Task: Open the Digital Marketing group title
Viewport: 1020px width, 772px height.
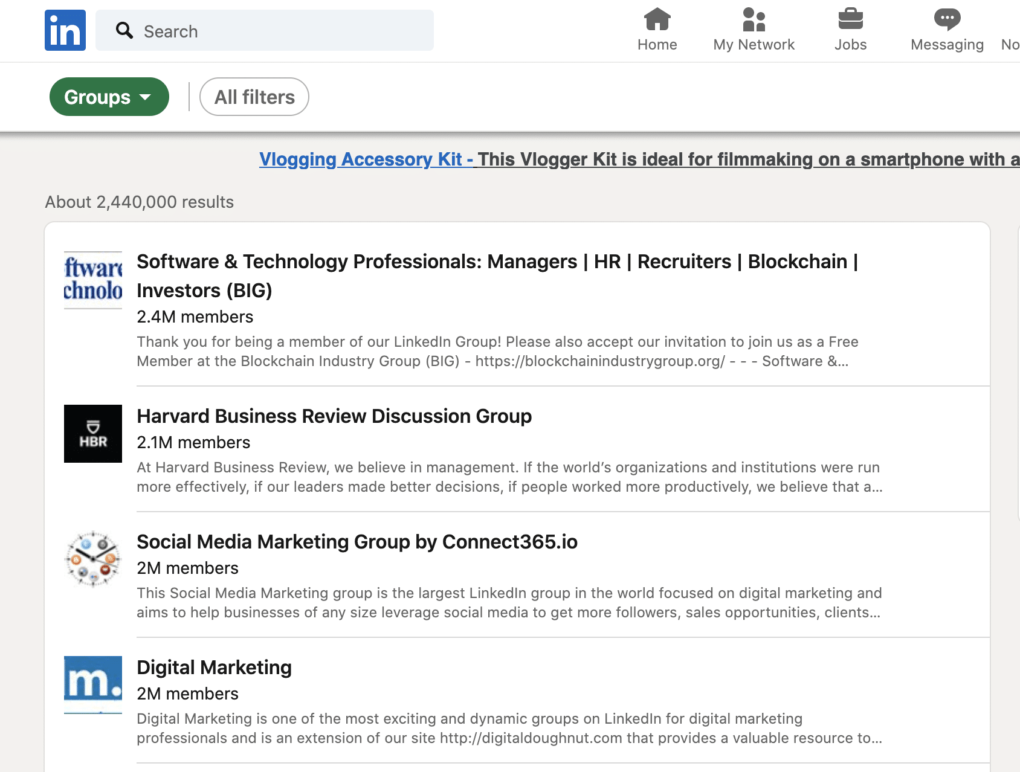Action: [x=214, y=667]
